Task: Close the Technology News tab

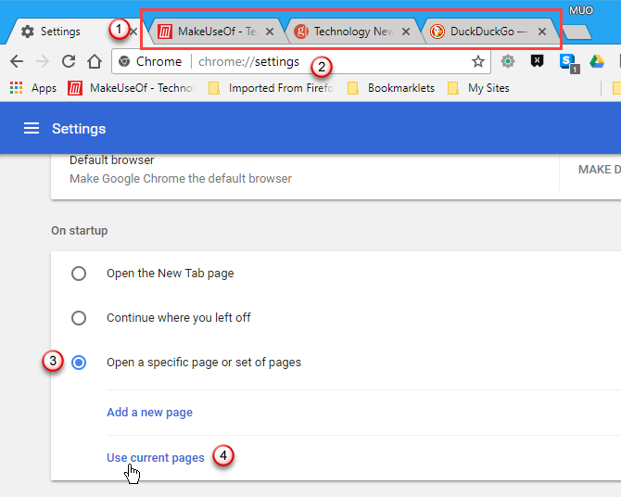Action: (x=406, y=32)
